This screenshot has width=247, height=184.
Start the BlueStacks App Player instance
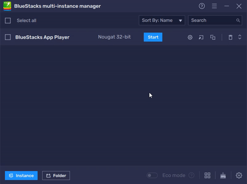pyautogui.click(x=153, y=37)
